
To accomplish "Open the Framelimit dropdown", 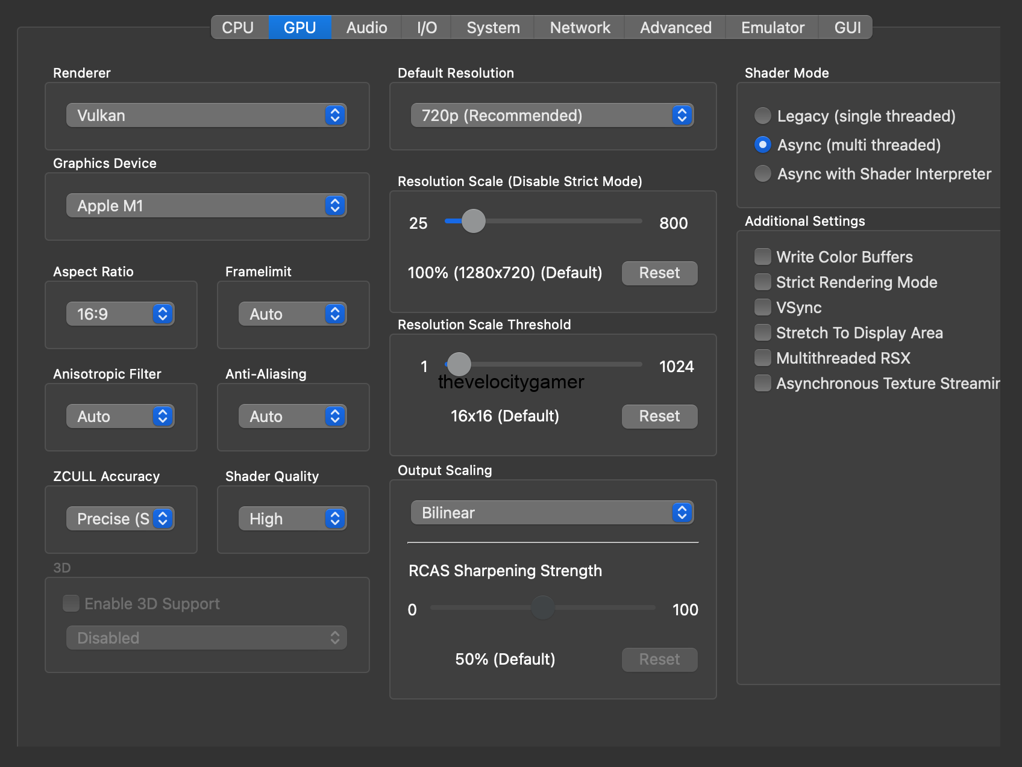I will pos(292,314).
